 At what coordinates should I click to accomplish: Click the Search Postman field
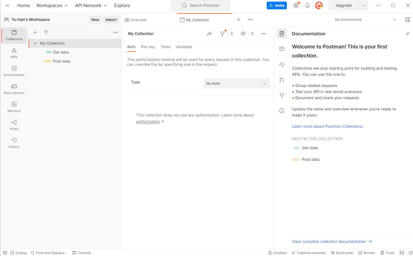click(201, 5)
